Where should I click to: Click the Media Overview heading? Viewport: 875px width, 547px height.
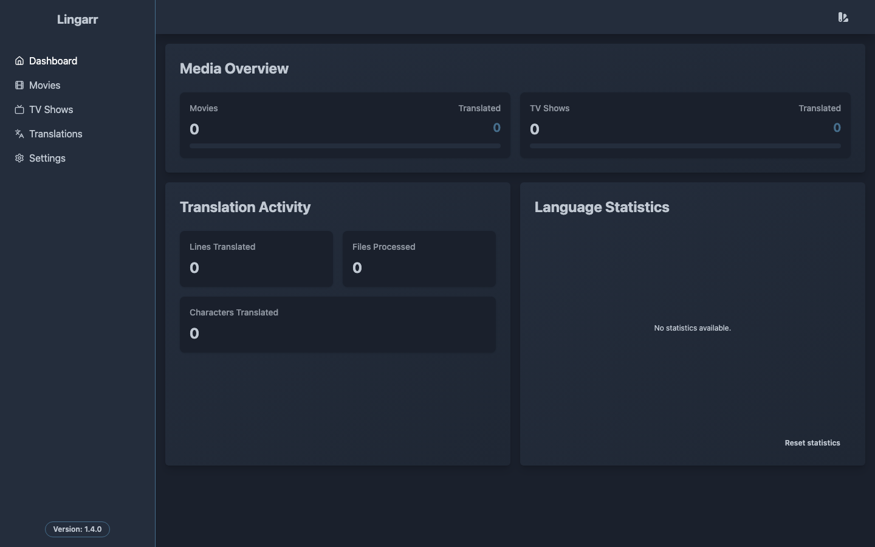[234, 69]
